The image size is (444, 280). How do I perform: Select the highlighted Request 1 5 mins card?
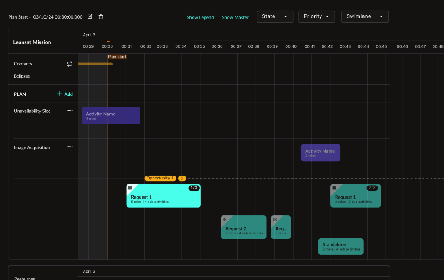tap(163, 195)
